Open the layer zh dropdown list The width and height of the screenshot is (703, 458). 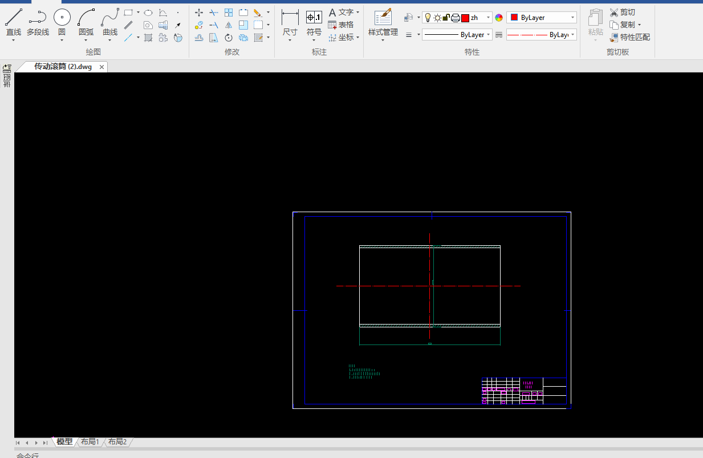pos(488,18)
